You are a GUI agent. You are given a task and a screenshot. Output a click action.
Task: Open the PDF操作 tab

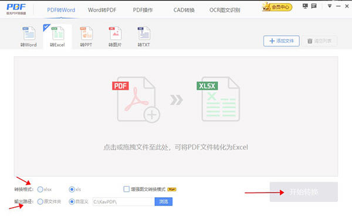143,10
